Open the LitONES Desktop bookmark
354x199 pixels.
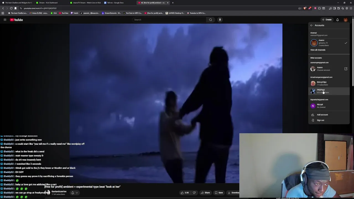tap(175, 13)
